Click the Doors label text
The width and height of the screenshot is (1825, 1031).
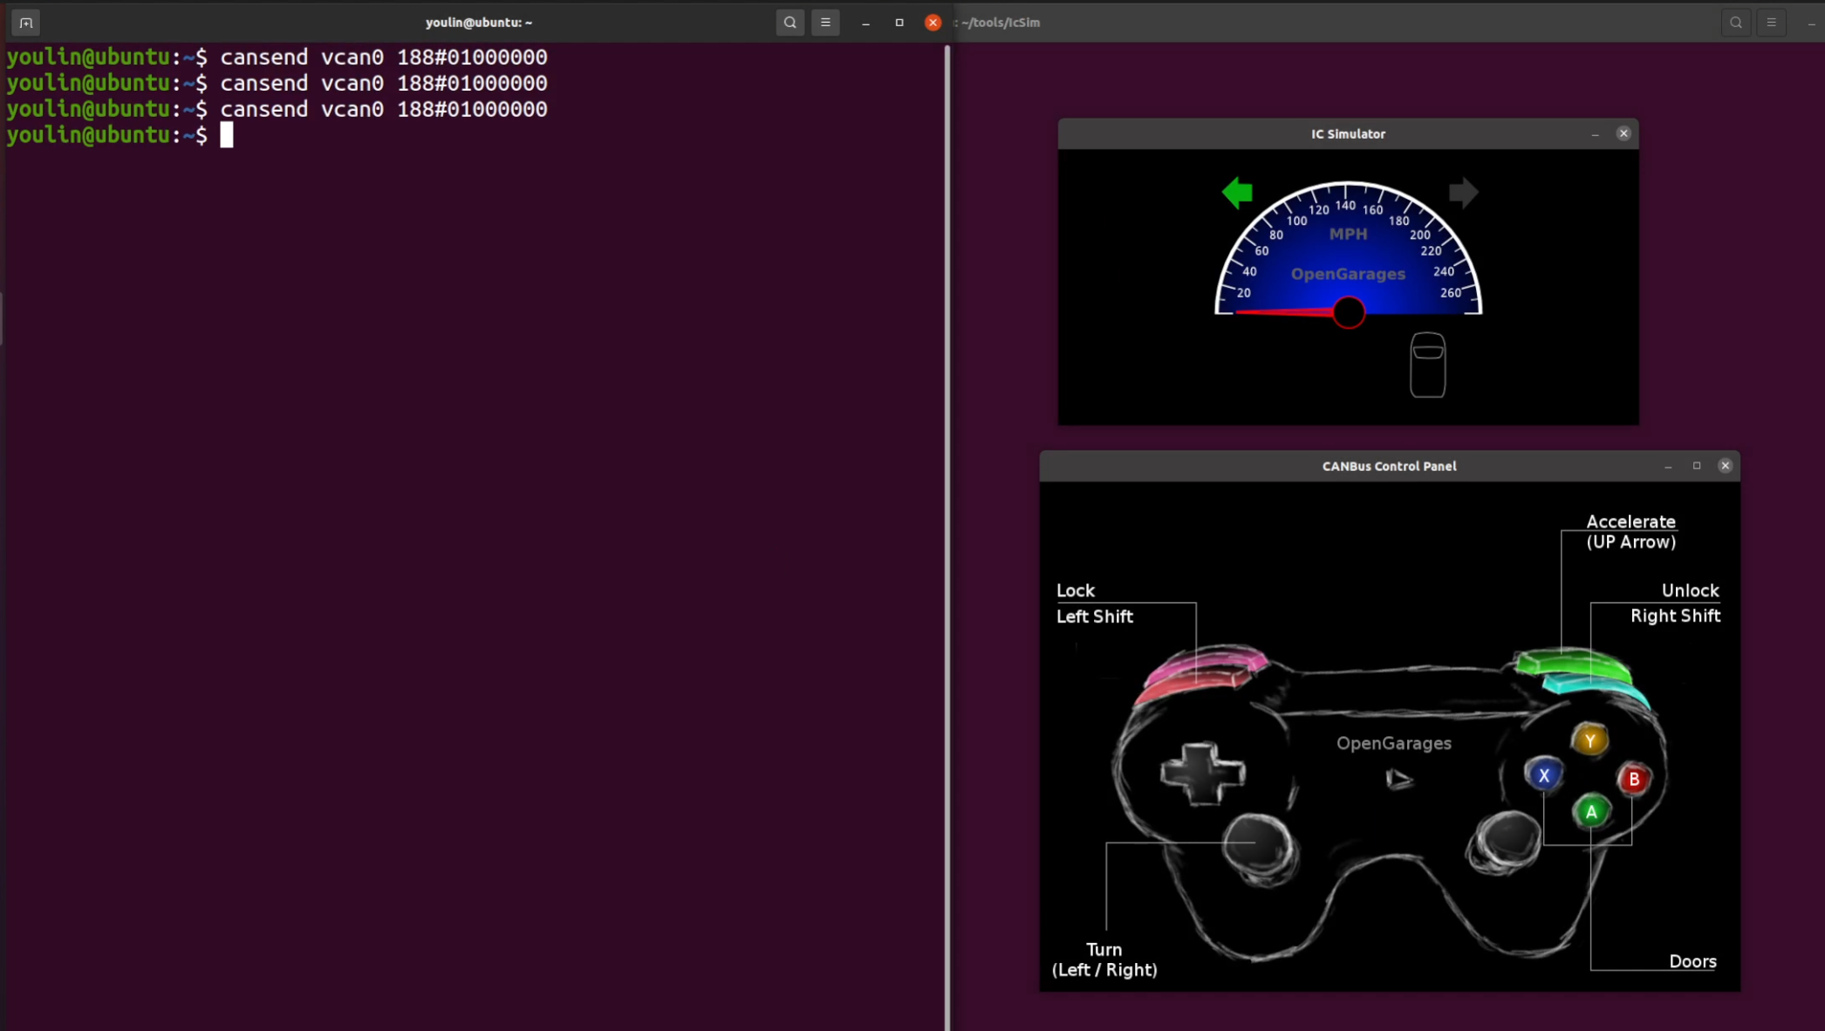[x=1692, y=961]
